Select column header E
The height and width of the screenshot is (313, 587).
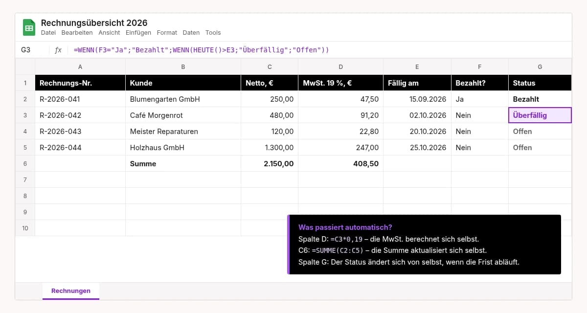tap(417, 67)
